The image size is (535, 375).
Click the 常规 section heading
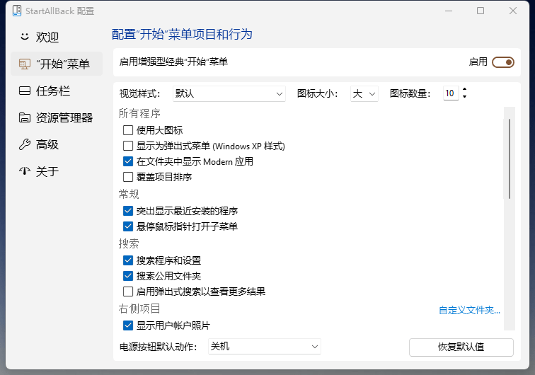[129, 194]
